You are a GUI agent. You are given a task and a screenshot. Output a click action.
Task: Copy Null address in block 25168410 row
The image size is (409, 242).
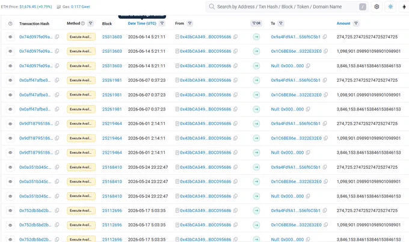[308, 196]
